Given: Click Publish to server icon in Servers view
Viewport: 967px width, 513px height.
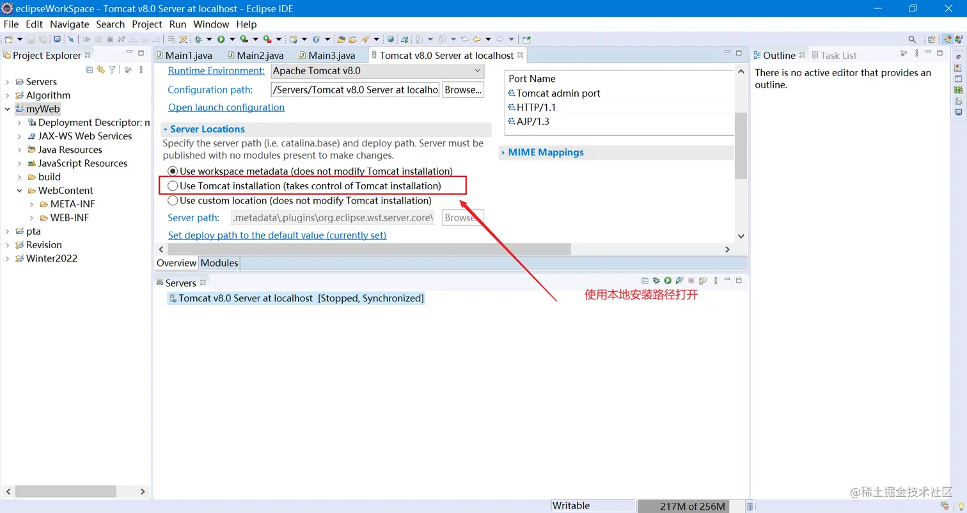Looking at the screenshot, I should click(x=703, y=281).
